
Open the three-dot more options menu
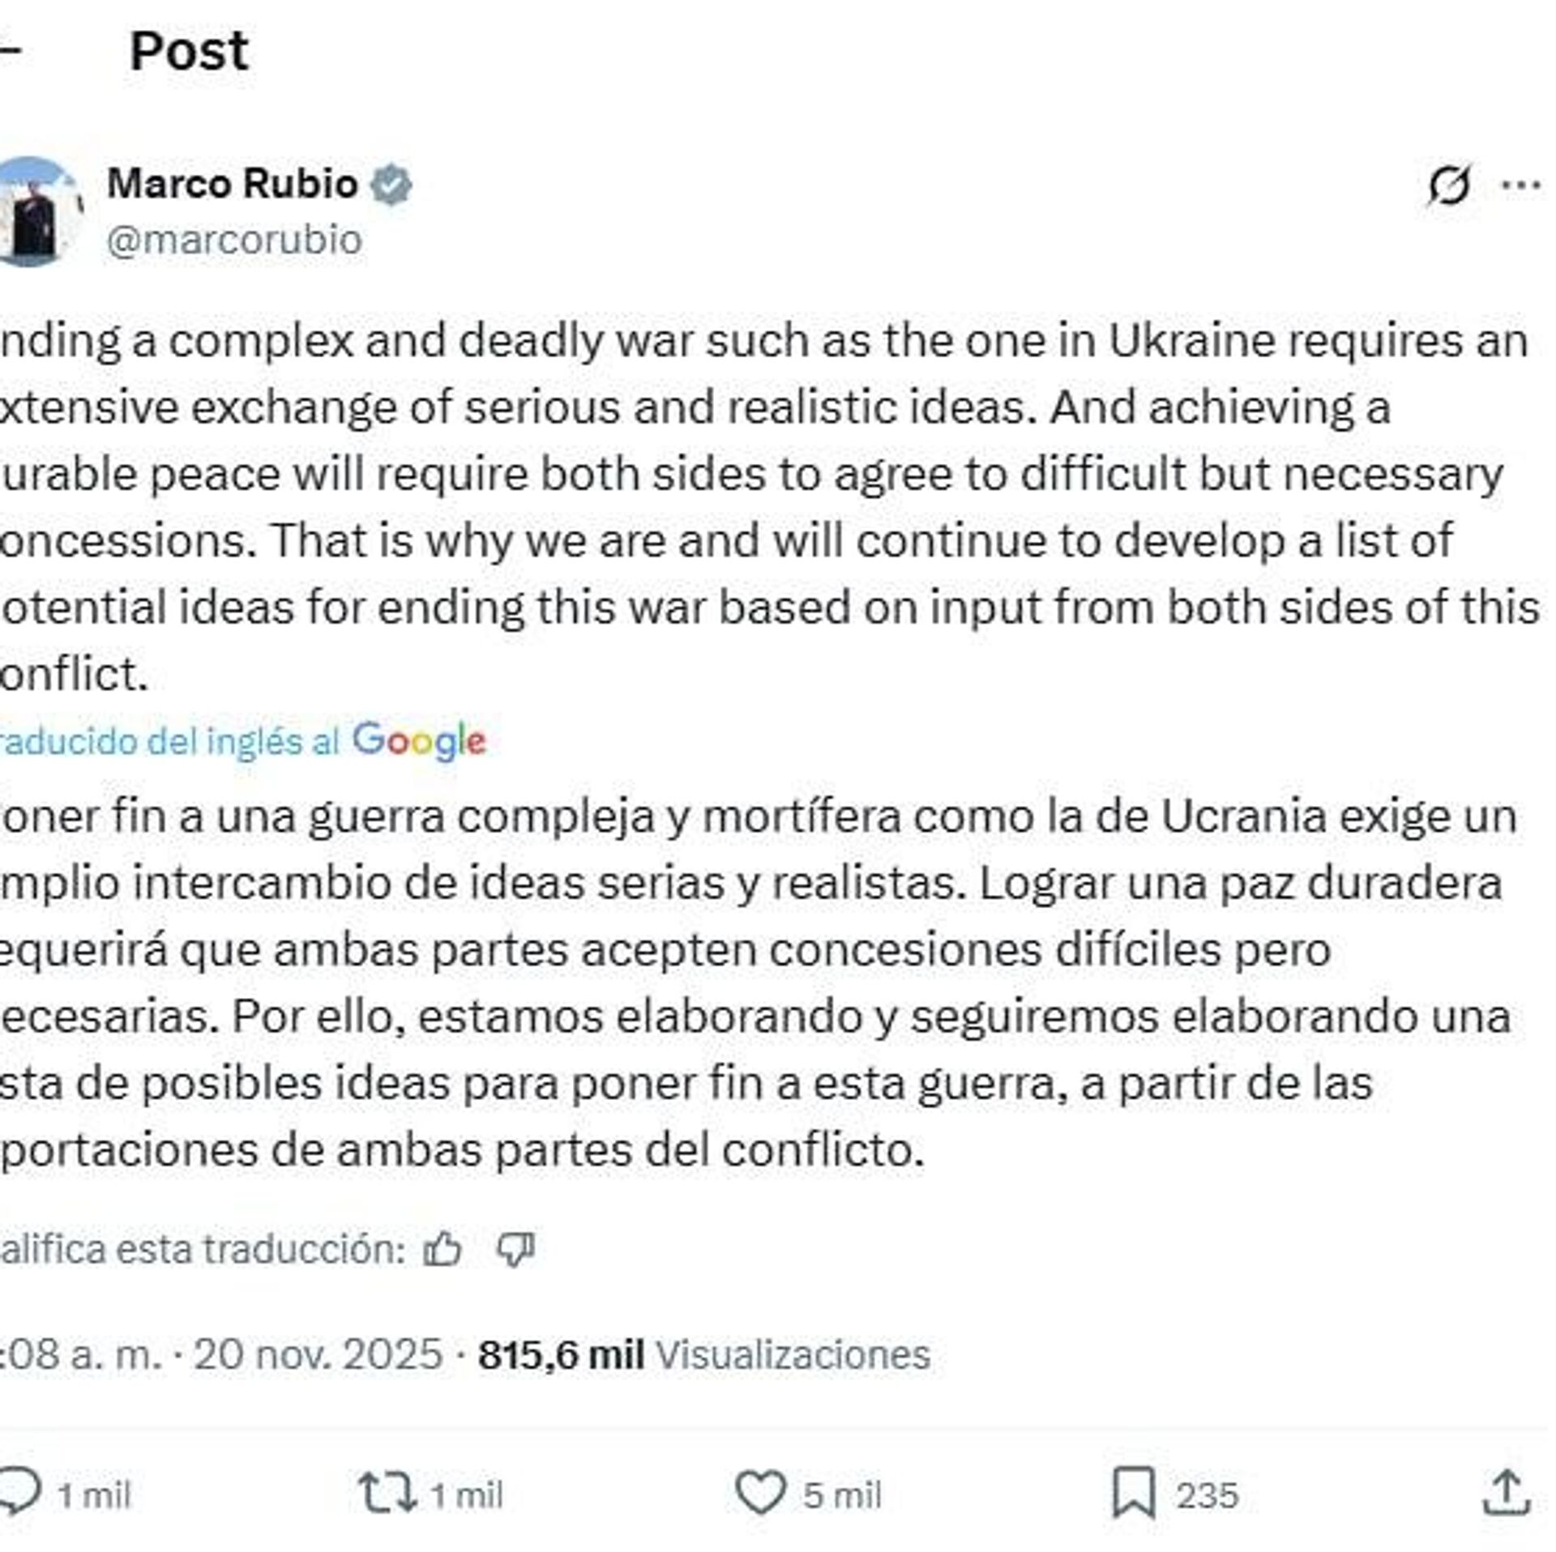(1520, 185)
